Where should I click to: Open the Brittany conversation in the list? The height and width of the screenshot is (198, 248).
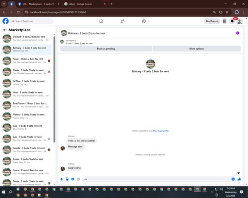[x=26, y=49]
